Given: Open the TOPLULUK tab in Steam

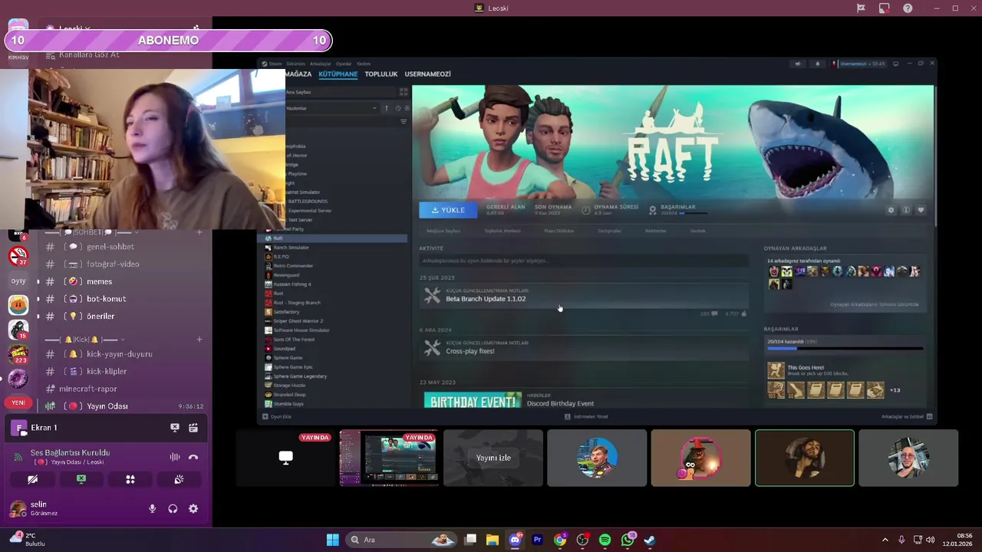Looking at the screenshot, I should tap(381, 74).
